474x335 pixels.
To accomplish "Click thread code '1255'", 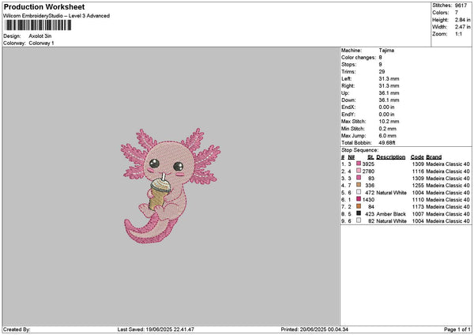I will [418, 186].
